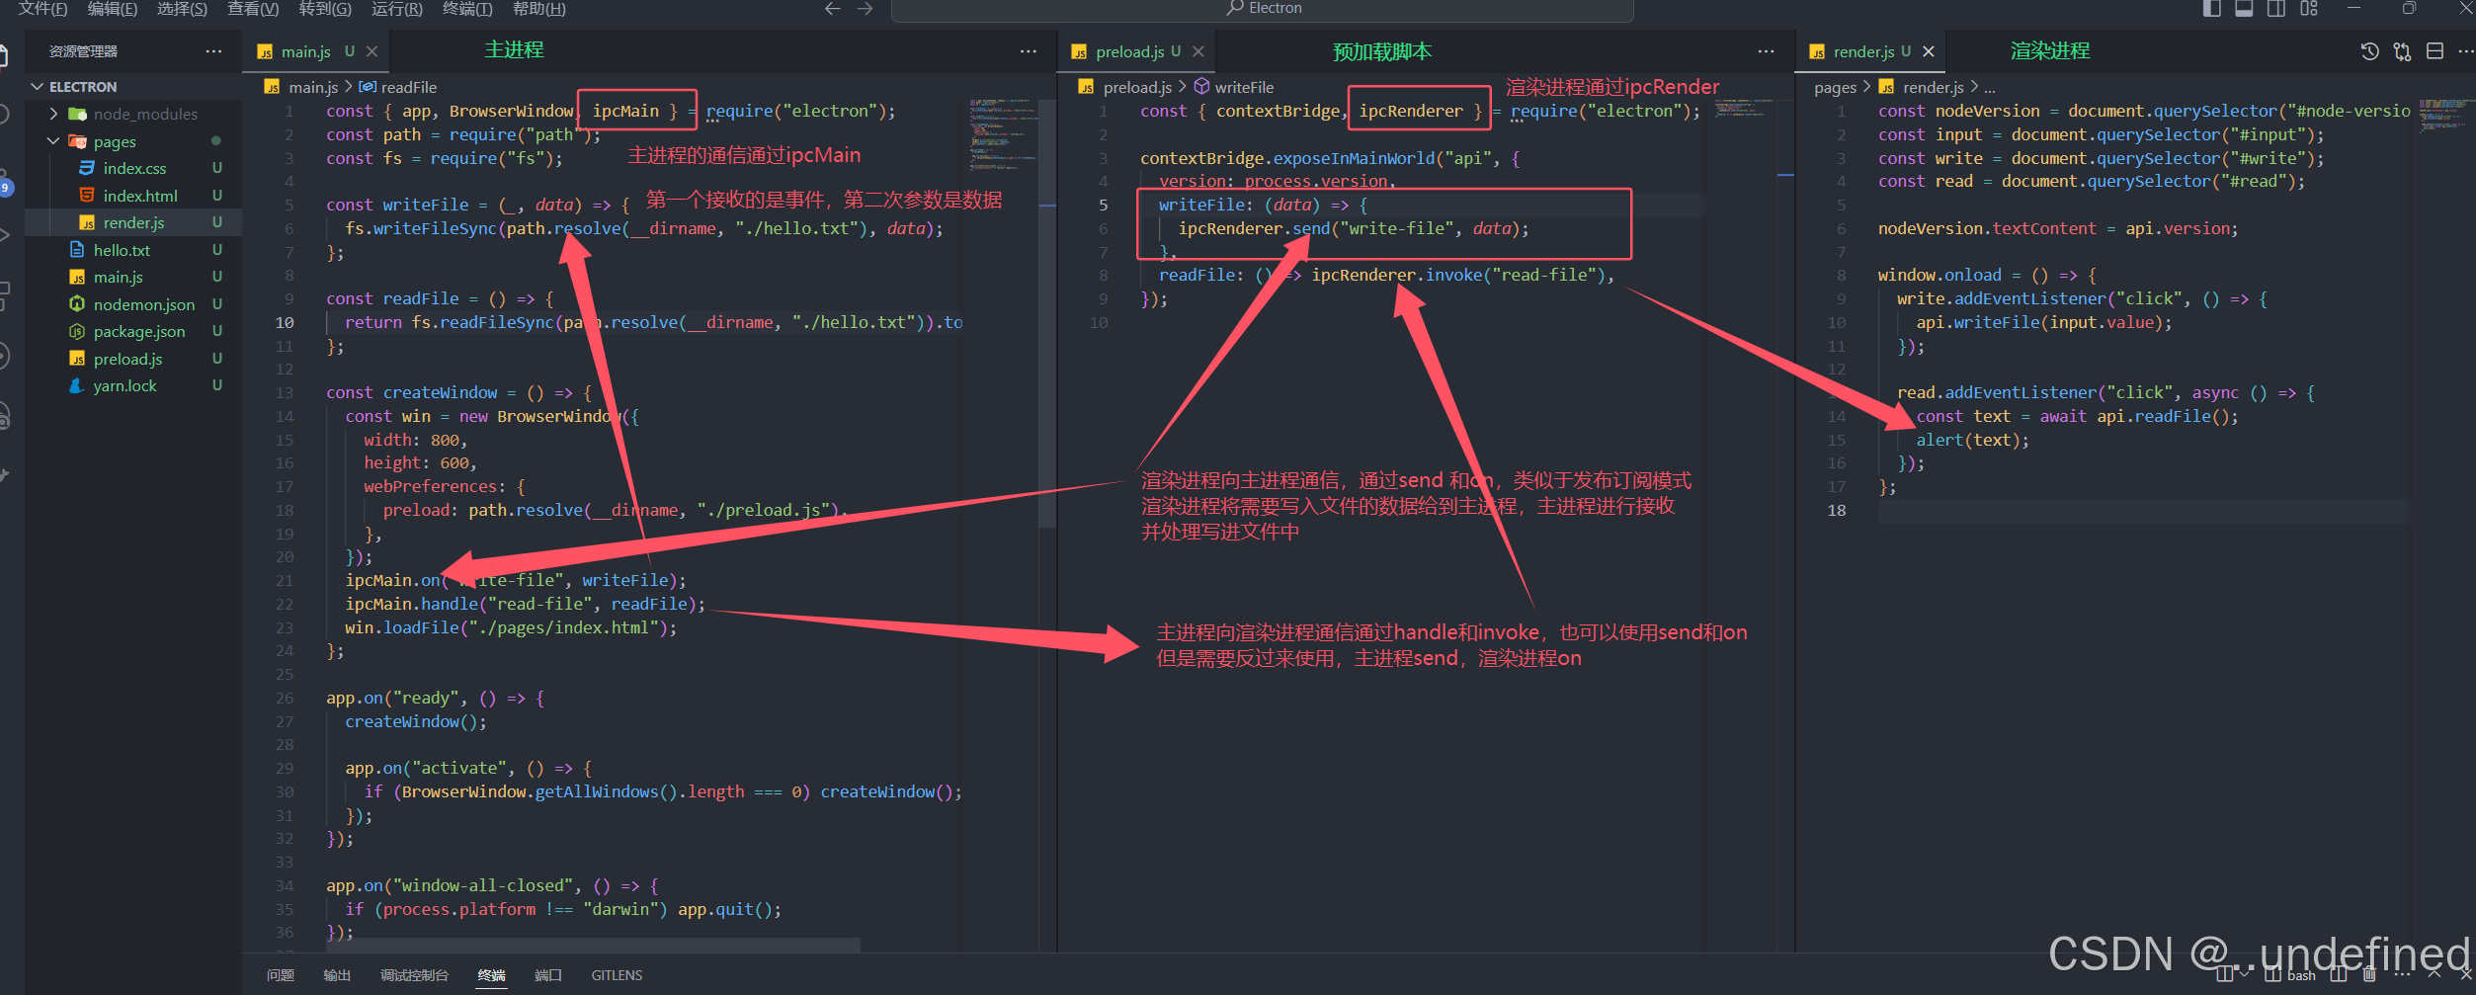The image size is (2476, 995).
Task: Go back with the left arrow
Action: [x=832, y=9]
